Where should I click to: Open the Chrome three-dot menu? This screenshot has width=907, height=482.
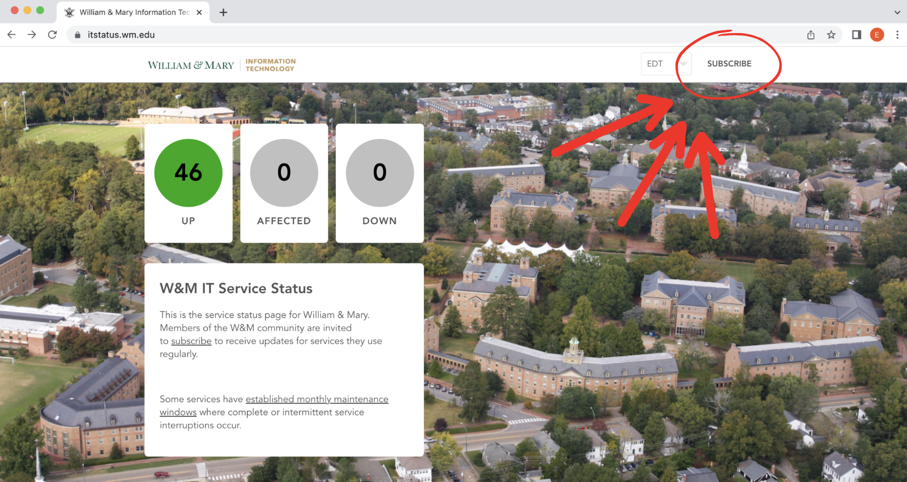[897, 34]
